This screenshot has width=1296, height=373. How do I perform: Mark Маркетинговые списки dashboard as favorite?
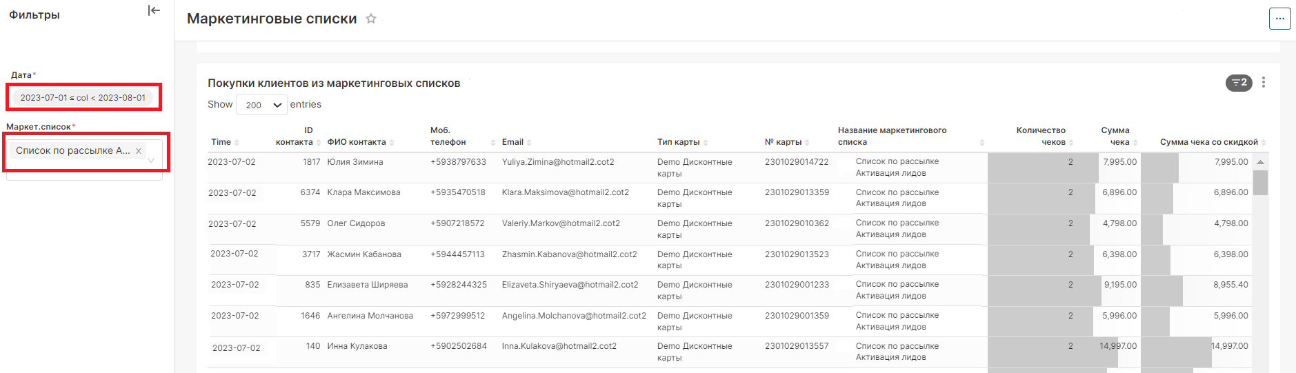[371, 19]
